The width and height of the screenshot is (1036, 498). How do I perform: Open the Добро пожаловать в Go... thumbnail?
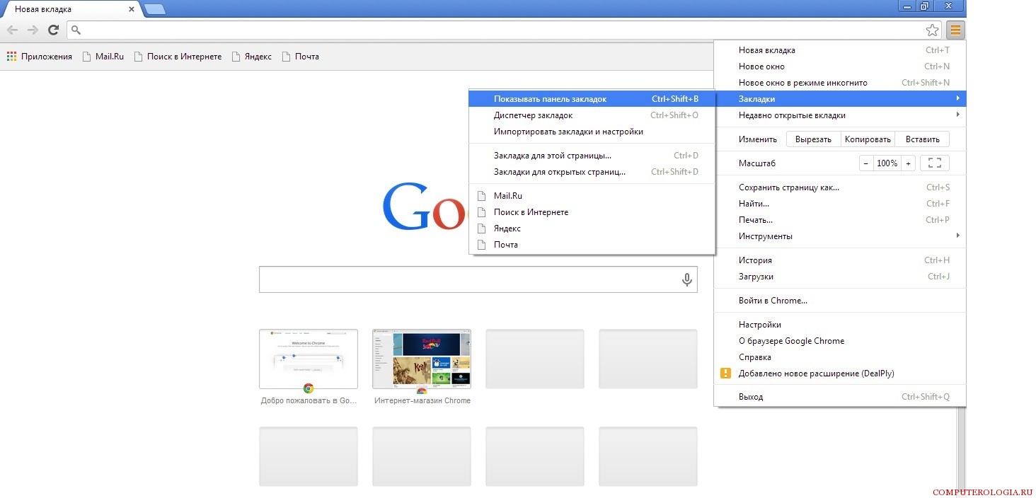309,359
